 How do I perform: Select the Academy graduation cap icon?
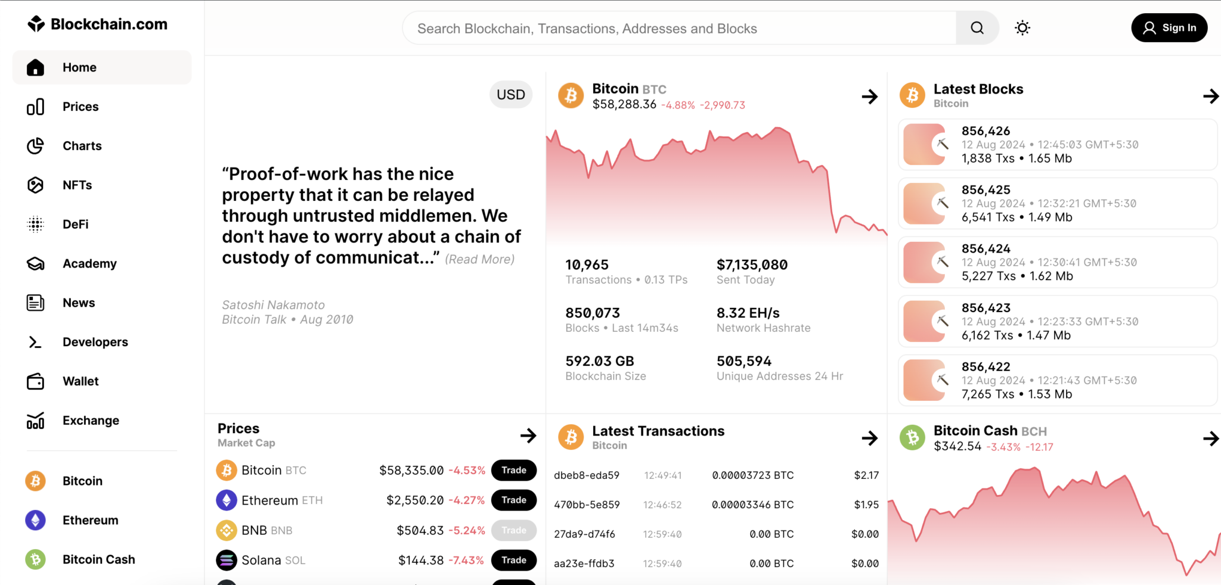(x=36, y=263)
